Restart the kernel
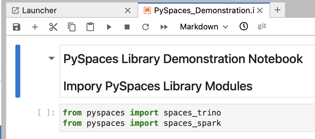 pos(146,27)
